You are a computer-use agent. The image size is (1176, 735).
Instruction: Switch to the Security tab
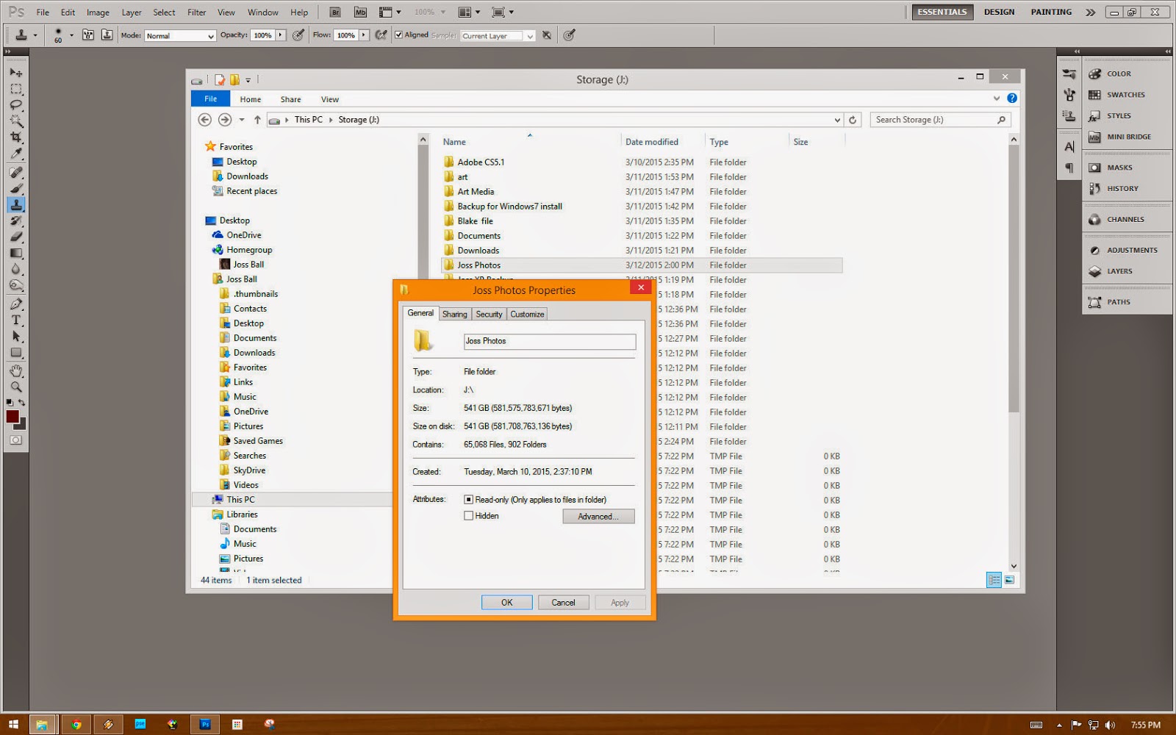pos(489,314)
